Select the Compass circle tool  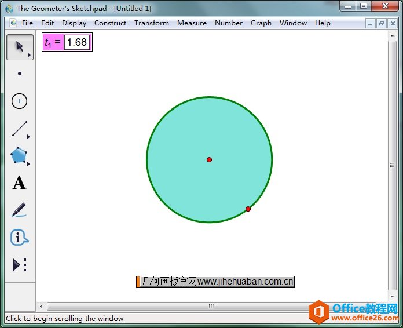(x=20, y=101)
